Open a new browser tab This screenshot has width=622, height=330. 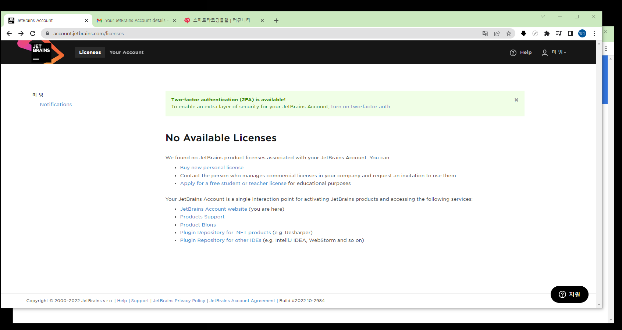276,21
